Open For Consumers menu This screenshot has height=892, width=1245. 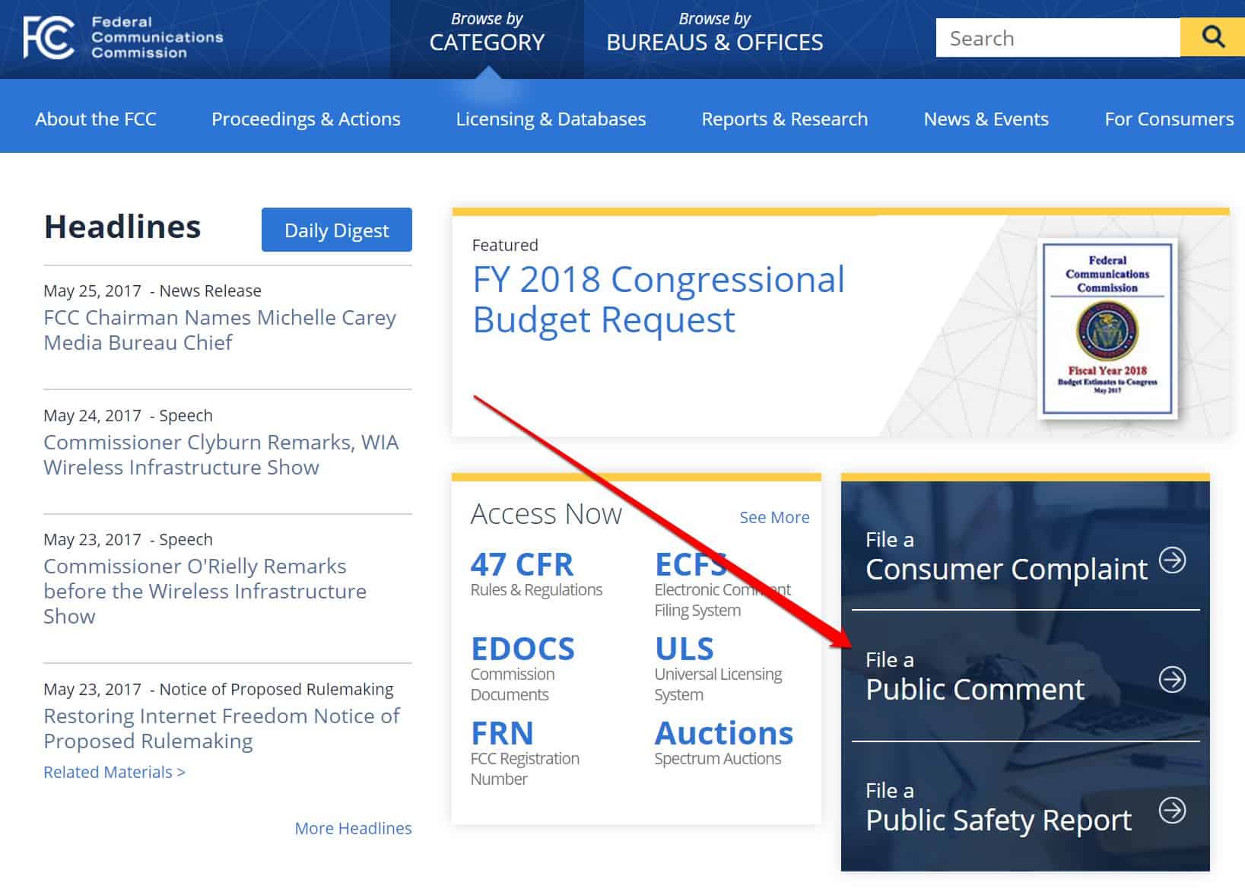point(1169,119)
